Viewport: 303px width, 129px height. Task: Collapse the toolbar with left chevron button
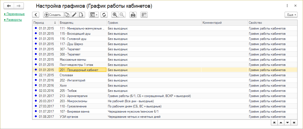36,15
